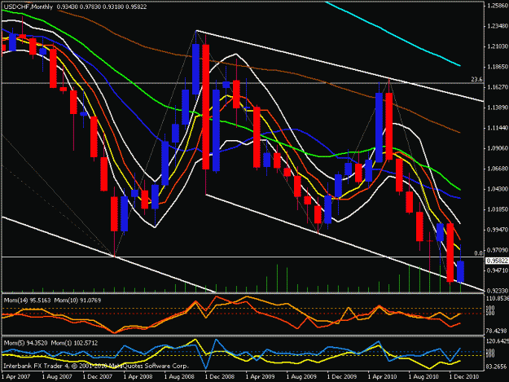This screenshot has height=382, width=509.
Task: Click the 1.21030 price axis label
Action: coord(498,46)
